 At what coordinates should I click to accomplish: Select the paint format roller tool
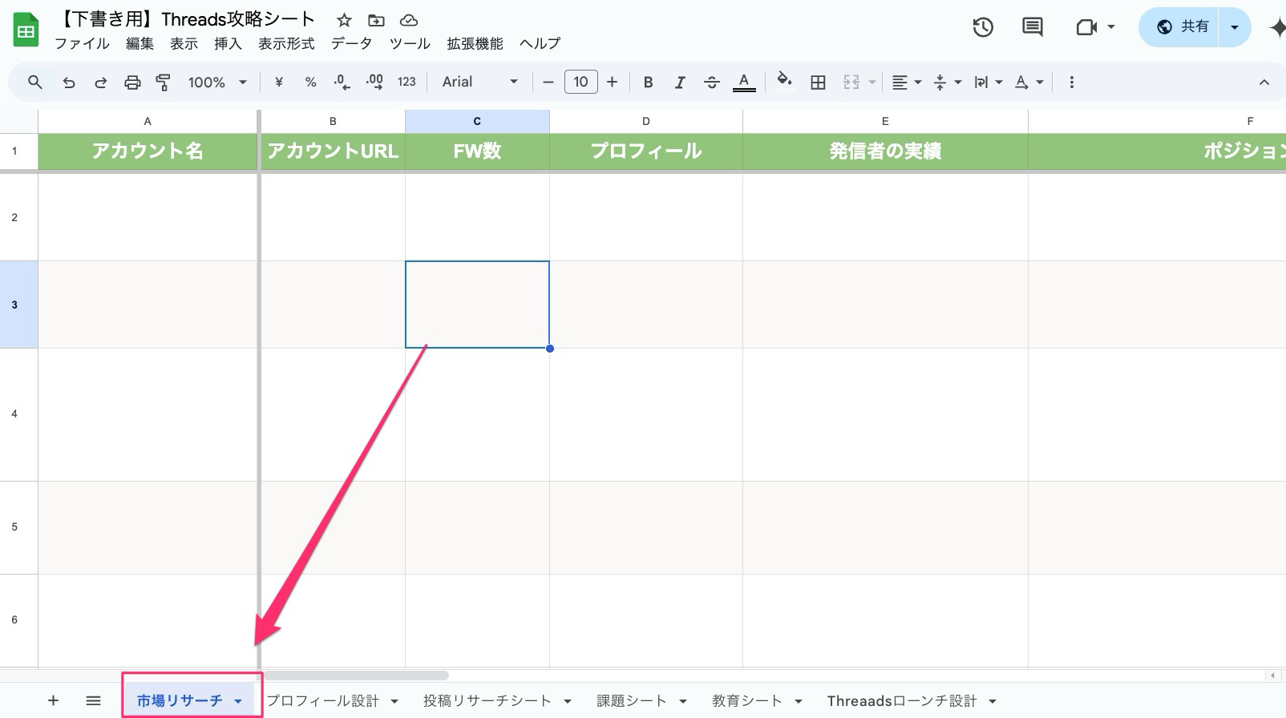coord(164,82)
